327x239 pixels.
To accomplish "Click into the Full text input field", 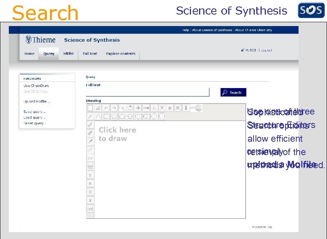I will 148,92.
